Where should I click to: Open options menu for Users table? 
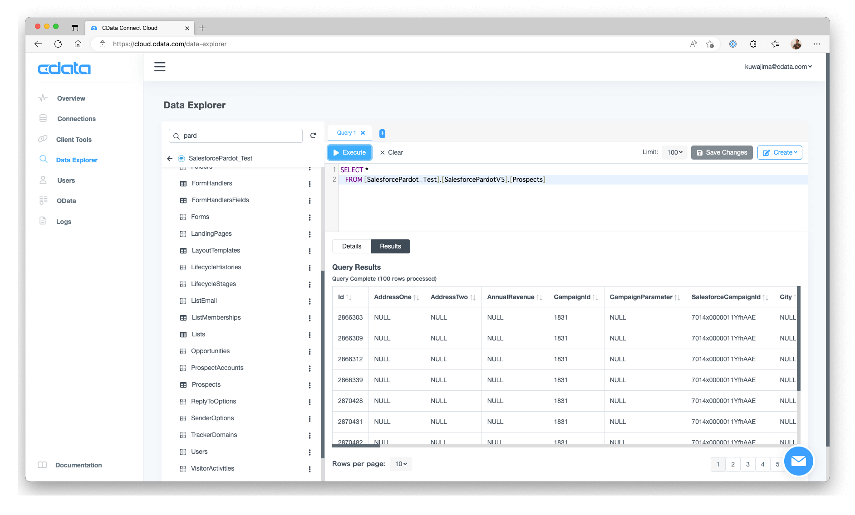(310, 452)
